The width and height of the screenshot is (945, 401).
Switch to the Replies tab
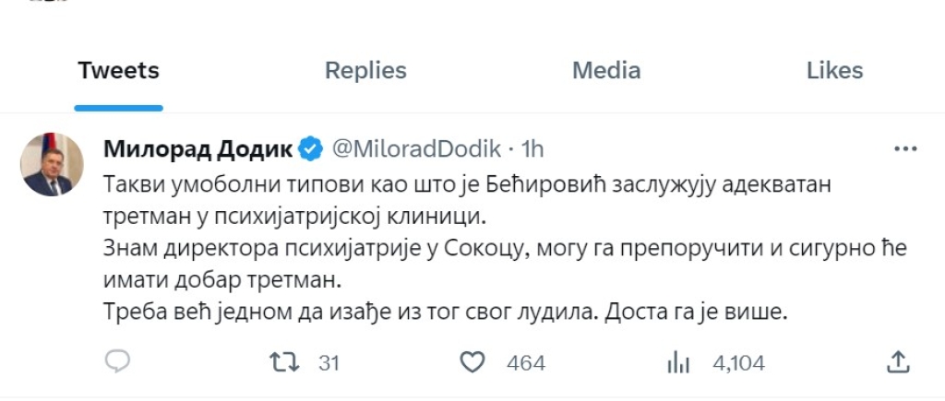[365, 71]
